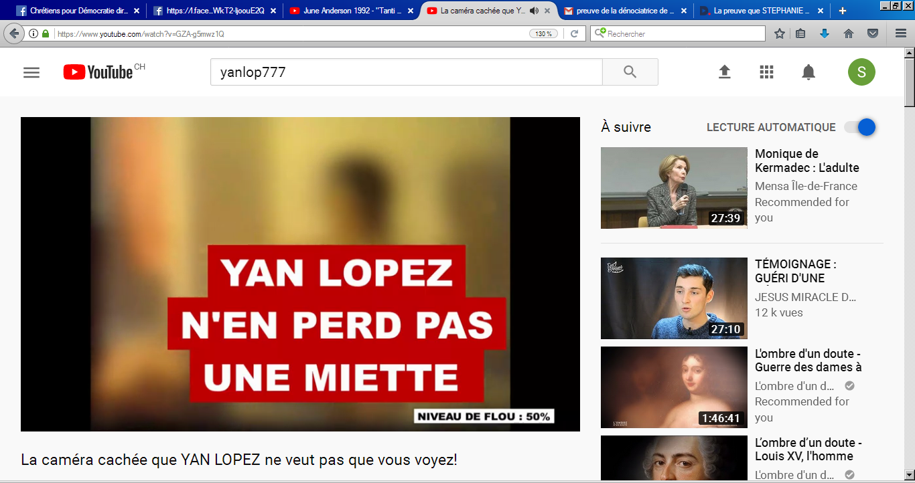Open the notifications bell
Screen dimensions: 915x483
(808, 72)
